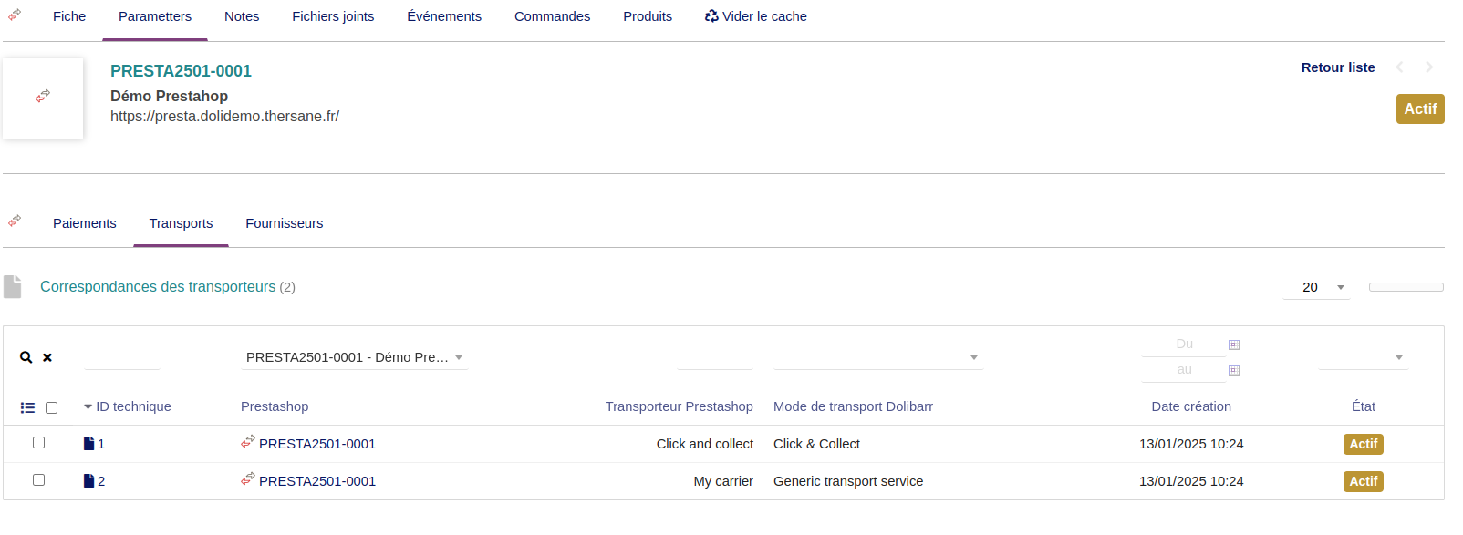Screen dimensions: 1463x535
Task: Open the rows-per-page dropdown showing 20
Action: point(1315,287)
